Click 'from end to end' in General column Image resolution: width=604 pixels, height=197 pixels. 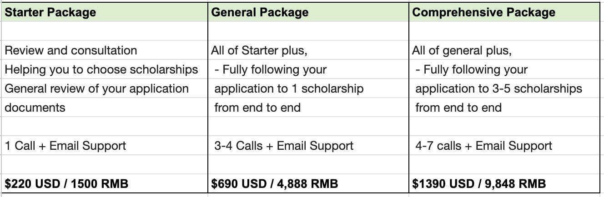pos(257,108)
